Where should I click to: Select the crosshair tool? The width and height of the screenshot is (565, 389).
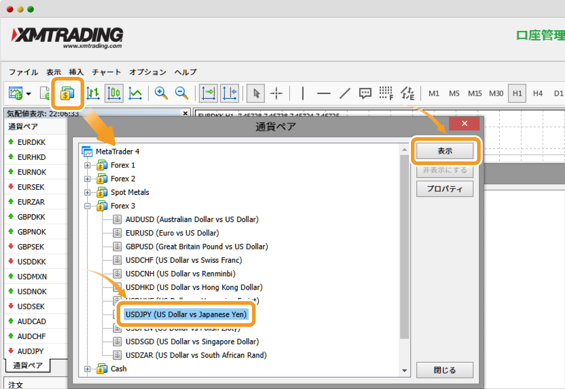point(276,93)
